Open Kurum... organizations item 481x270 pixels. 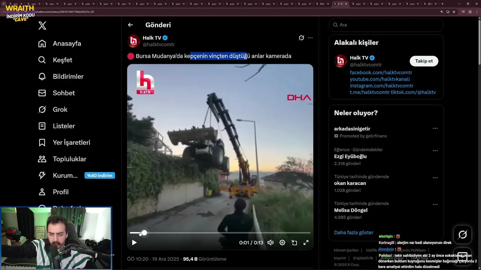tap(58, 175)
